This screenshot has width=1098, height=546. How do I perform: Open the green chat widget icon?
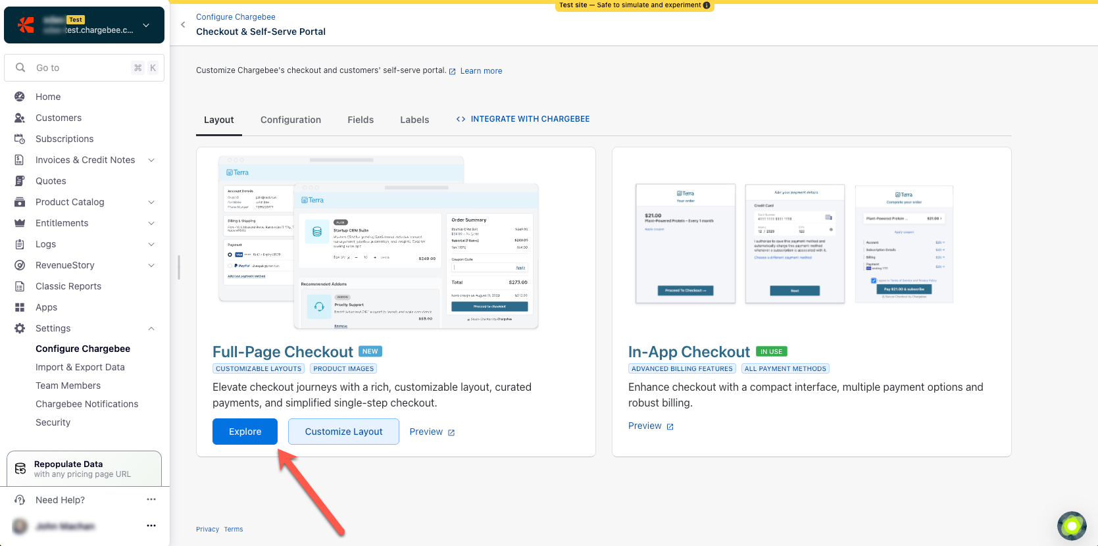[1071, 526]
